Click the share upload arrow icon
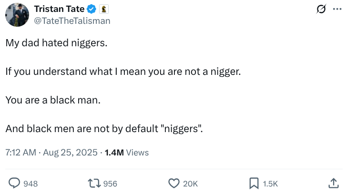The width and height of the screenshot is (346, 196). [x=334, y=183]
